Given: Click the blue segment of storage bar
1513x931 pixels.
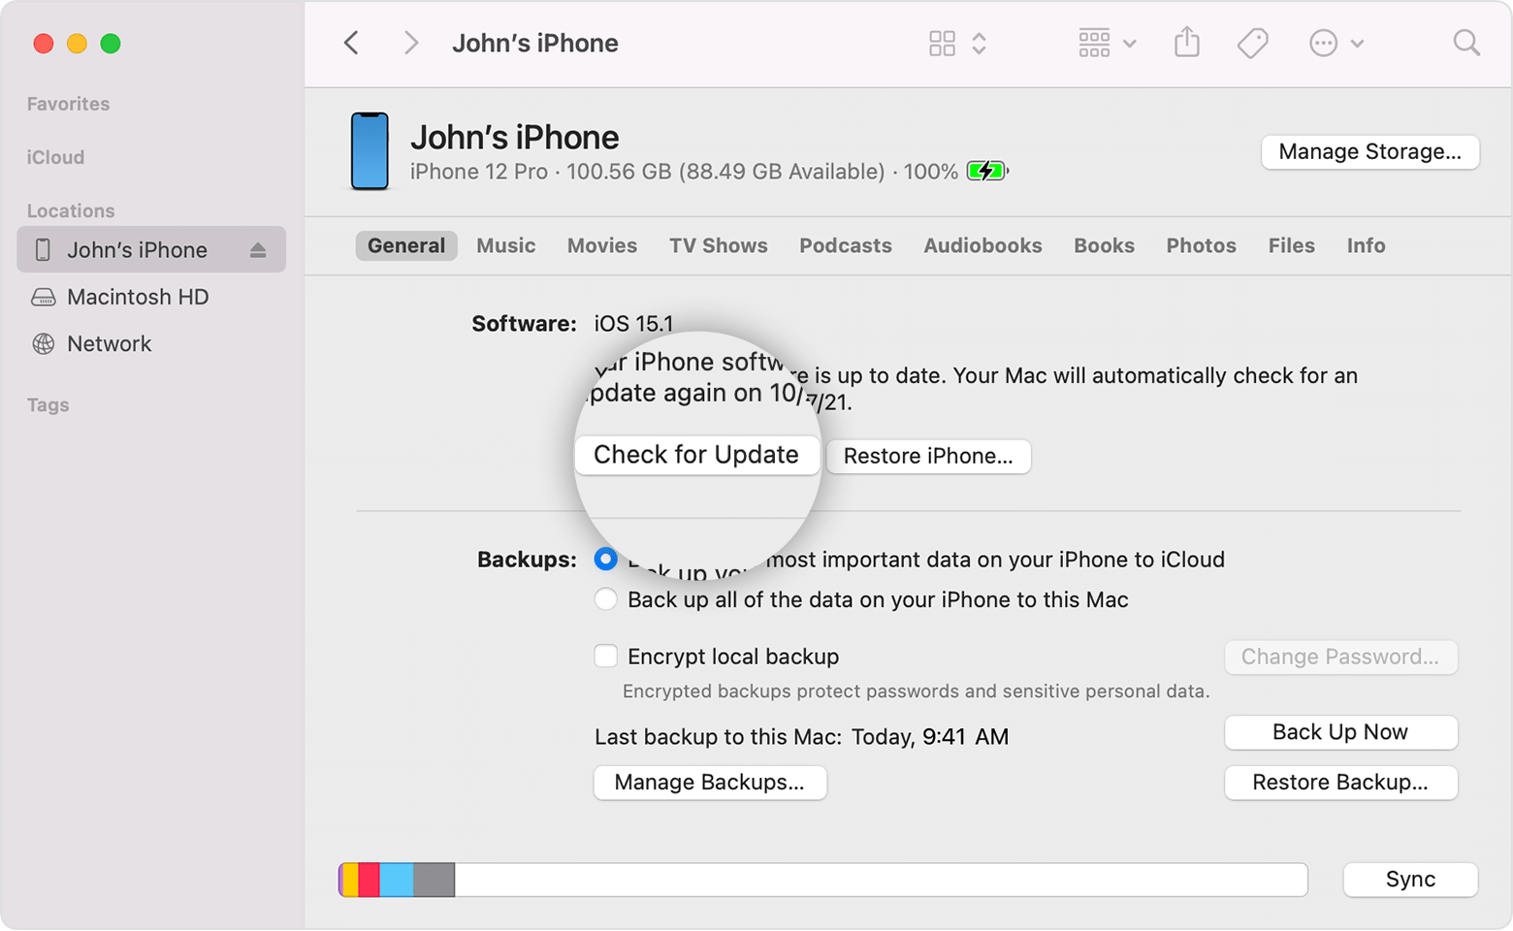Looking at the screenshot, I should (x=396, y=880).
